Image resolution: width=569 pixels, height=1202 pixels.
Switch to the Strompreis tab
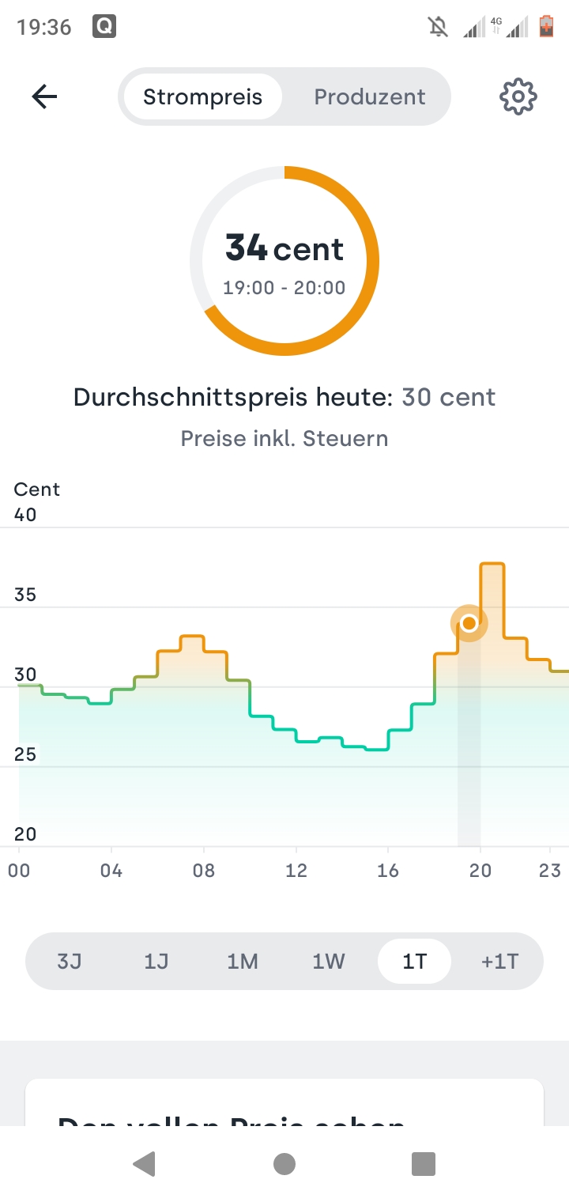click(202, 96)
